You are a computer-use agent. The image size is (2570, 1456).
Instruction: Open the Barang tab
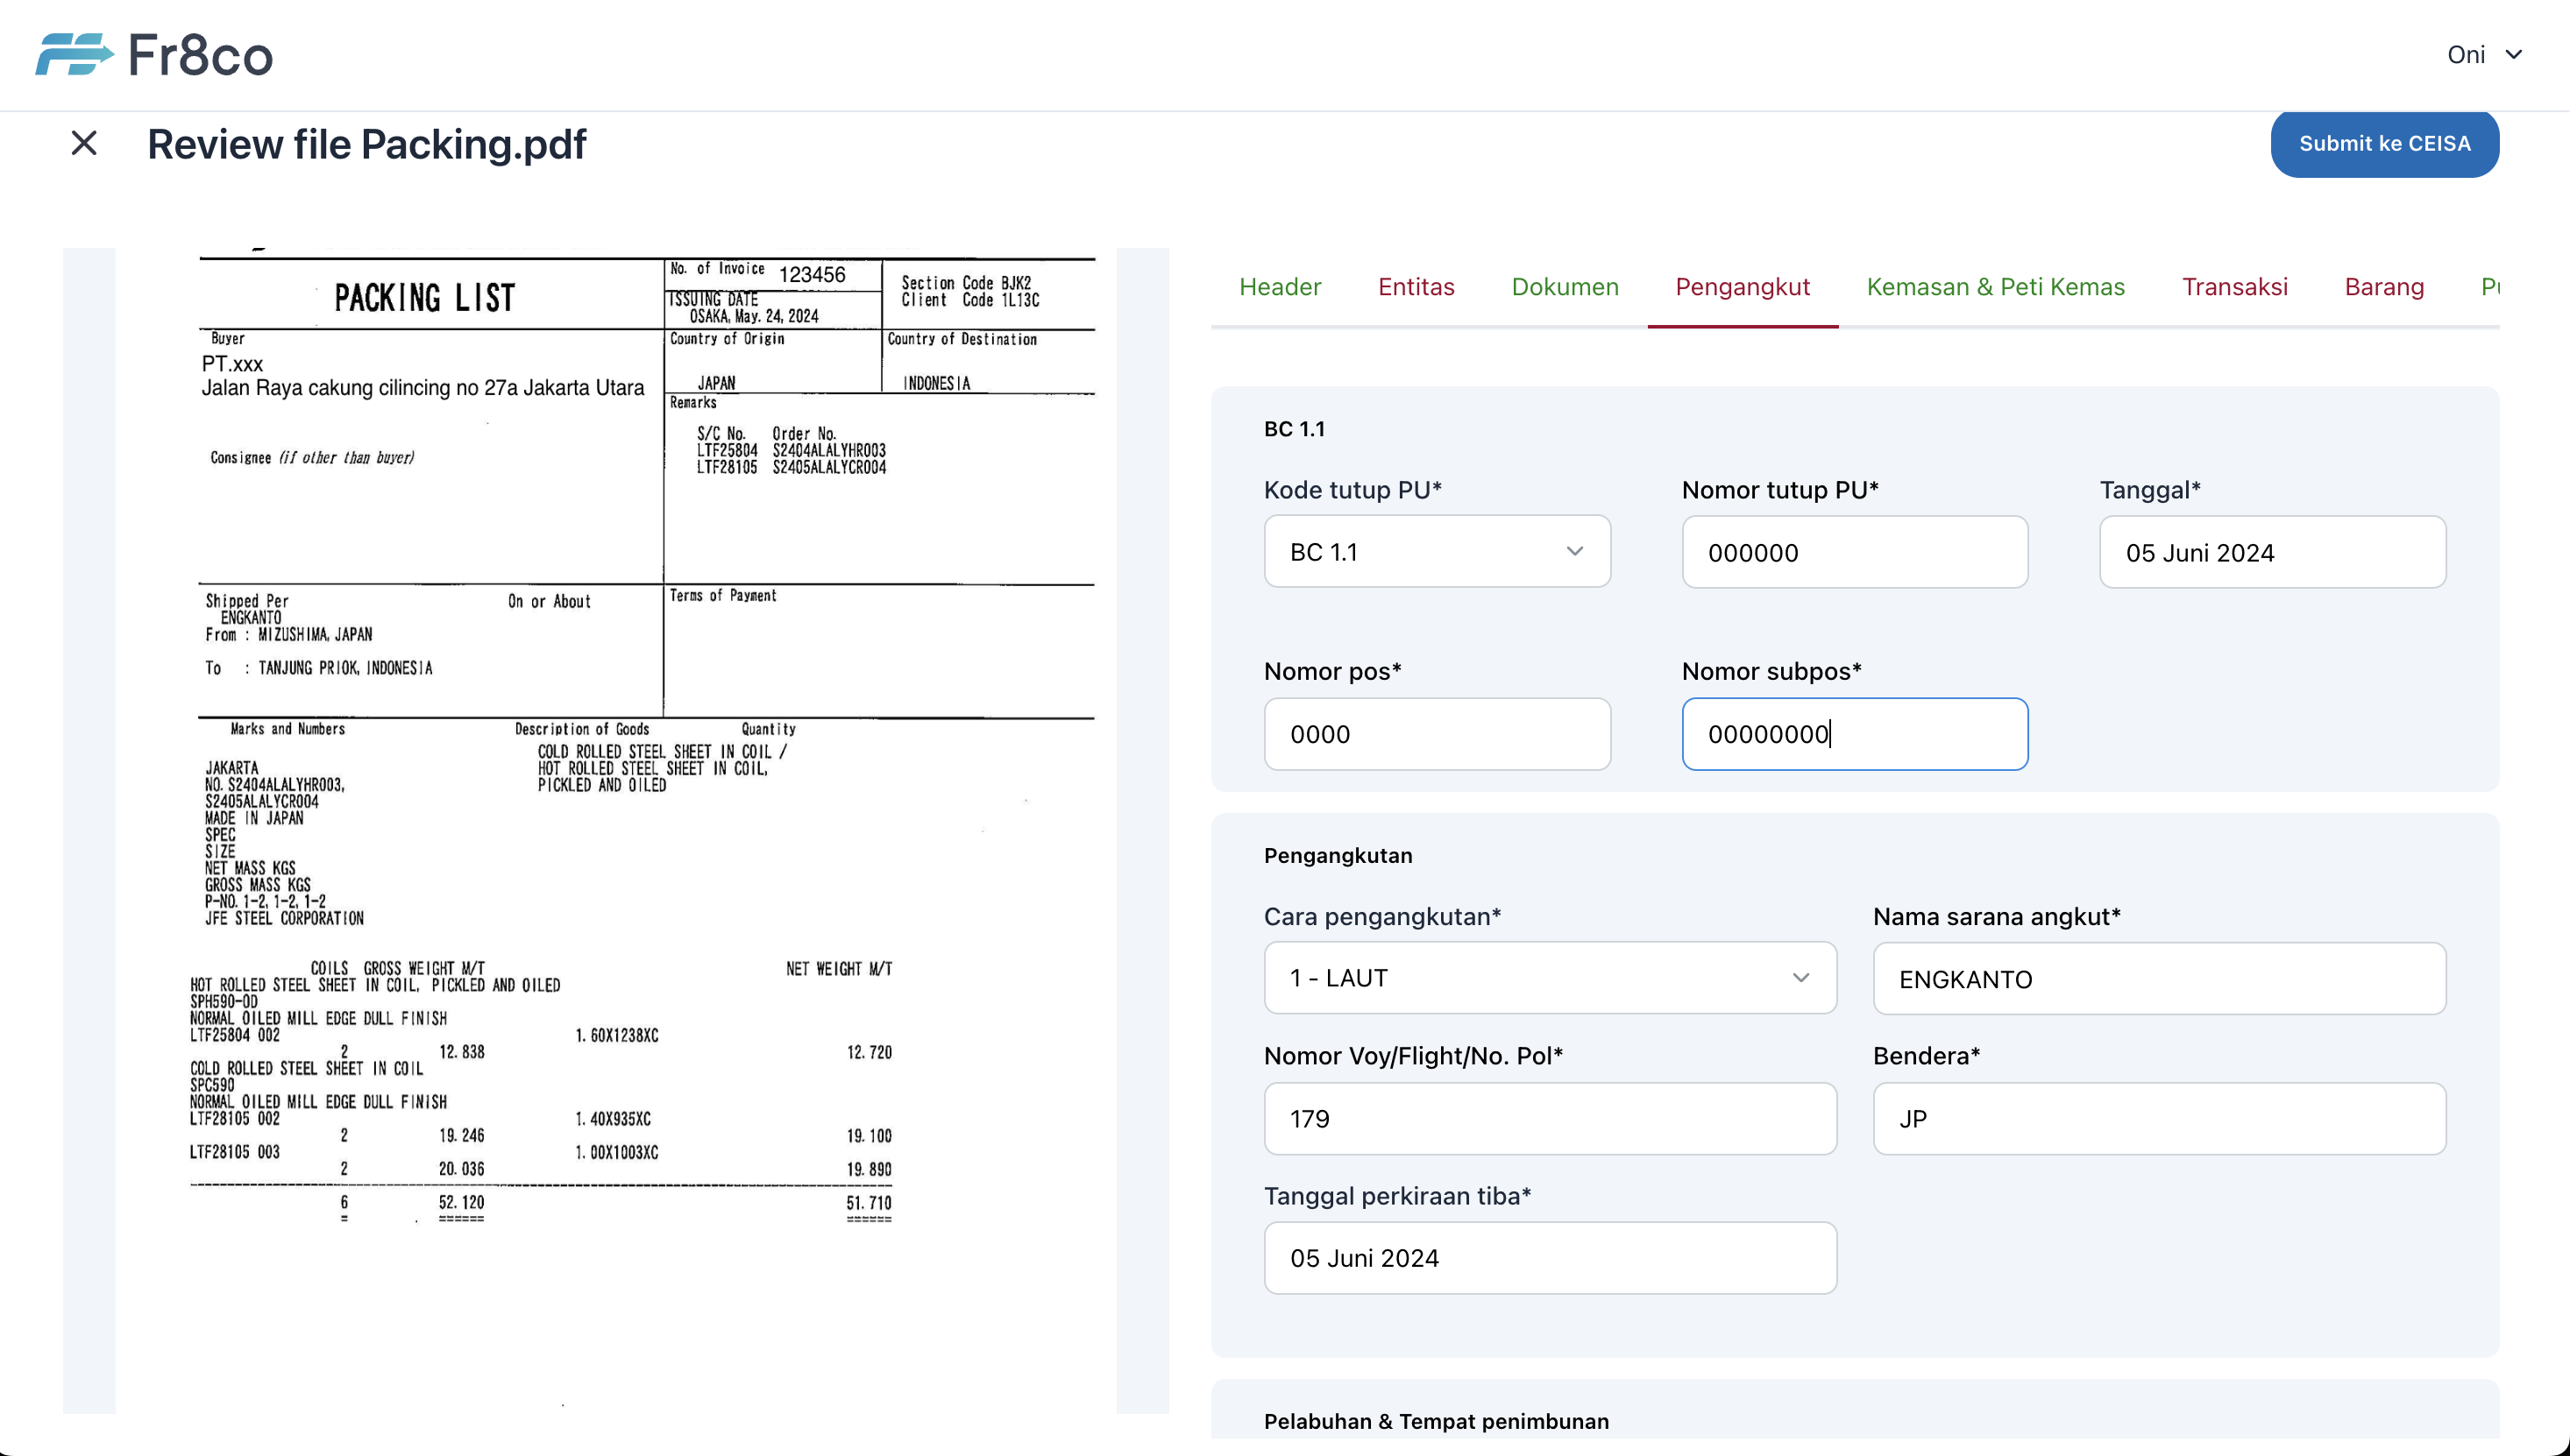pos(2384,287)
